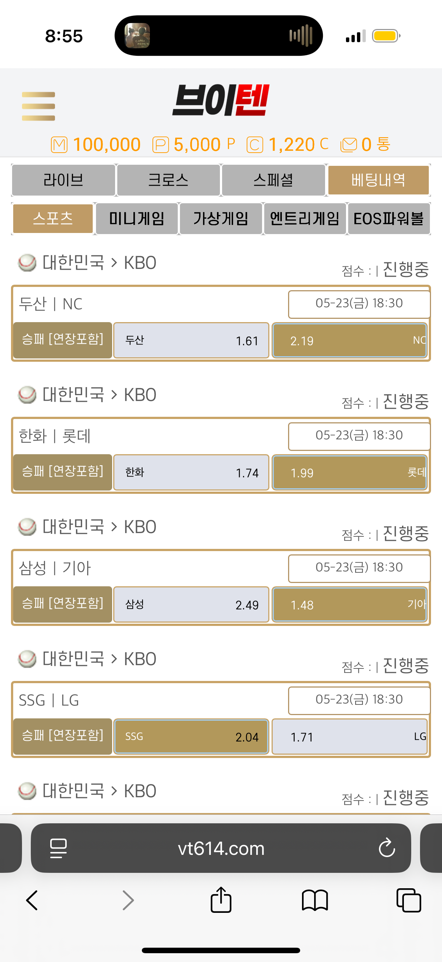Switch to the 라이브 tab
This screenshot has height=962, width=442.
pyautogui.click(x=63, y=180)
